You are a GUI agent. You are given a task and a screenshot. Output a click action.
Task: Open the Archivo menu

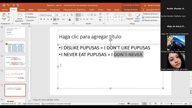[x=5, y=10]
